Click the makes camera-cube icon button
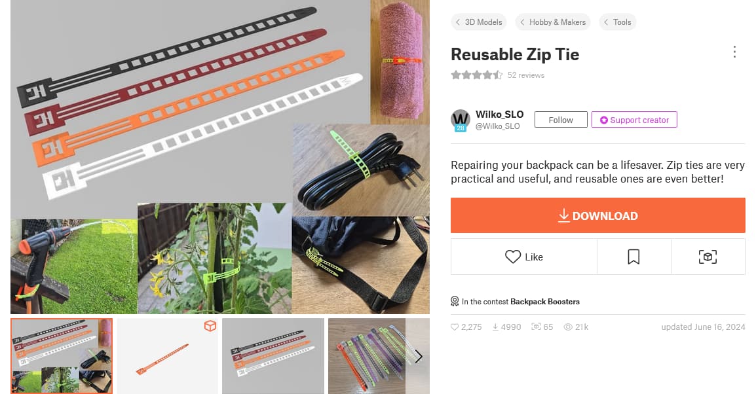This screenshot has width=756, height=394. coord(708,257)
